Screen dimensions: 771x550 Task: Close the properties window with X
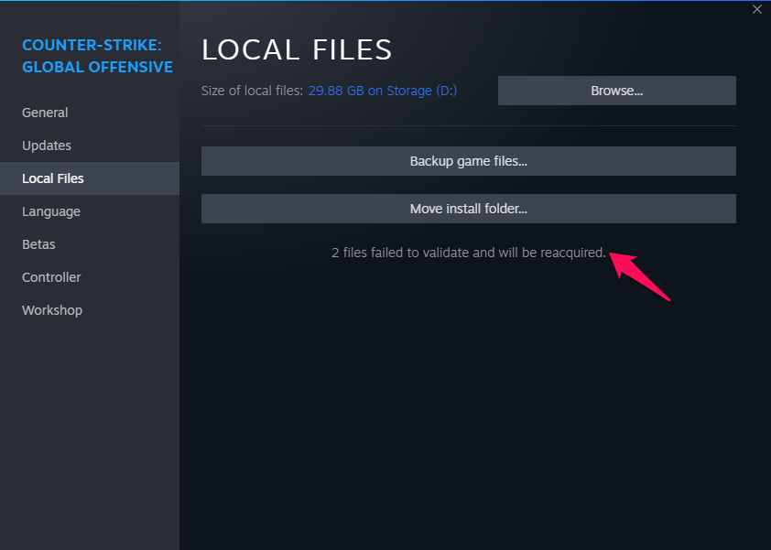[x=756, y=9]
